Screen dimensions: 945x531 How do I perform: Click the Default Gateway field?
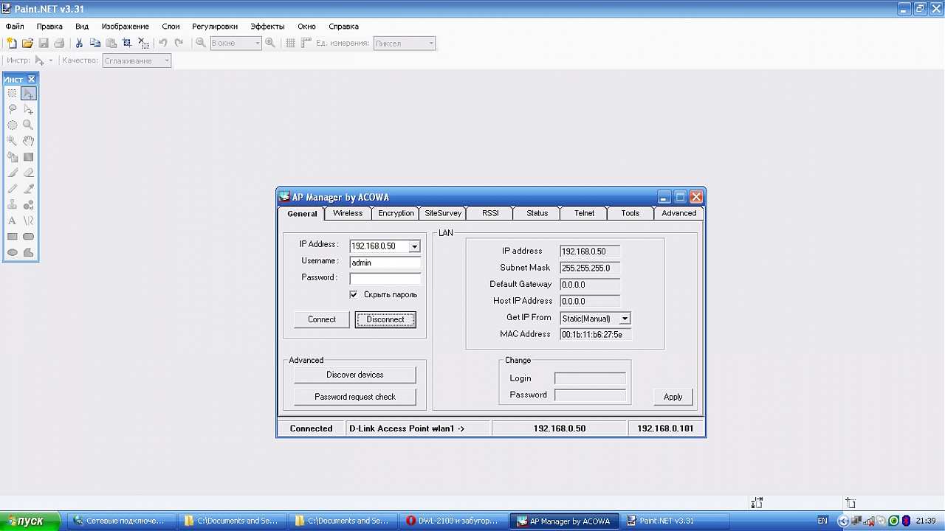click(590, 285)
